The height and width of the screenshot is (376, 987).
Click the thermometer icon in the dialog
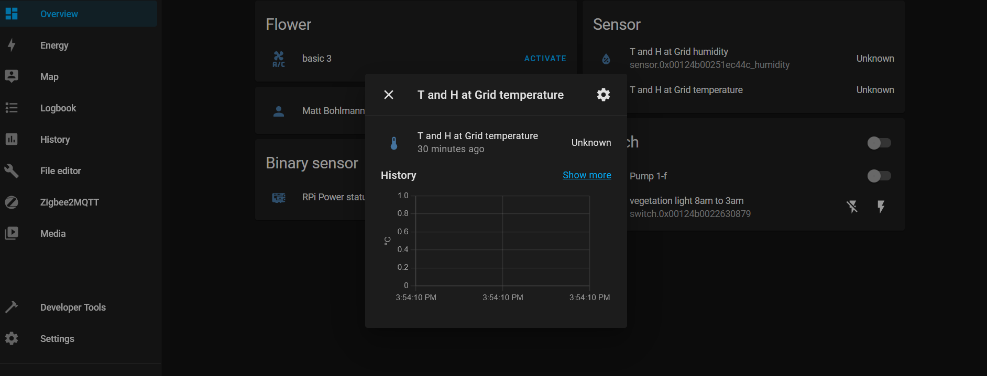[x=394, y=143]
